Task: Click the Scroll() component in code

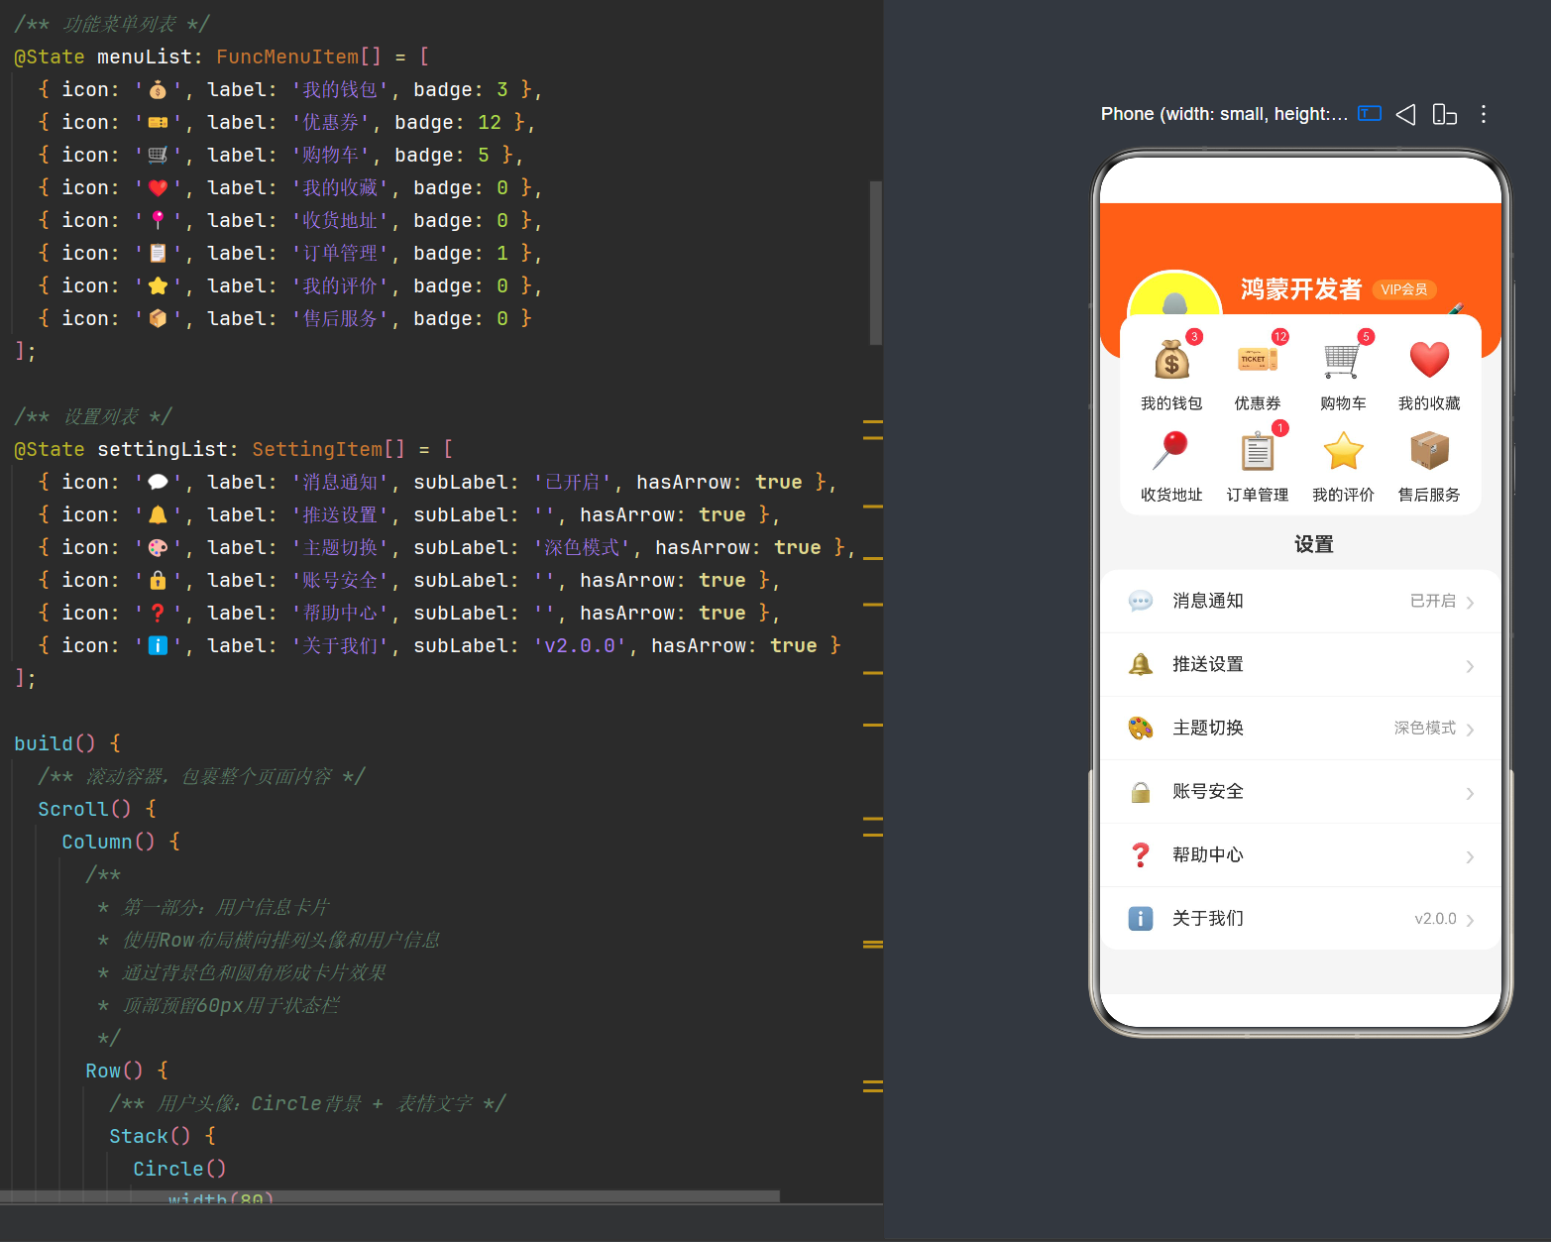Action: point(84,809)
